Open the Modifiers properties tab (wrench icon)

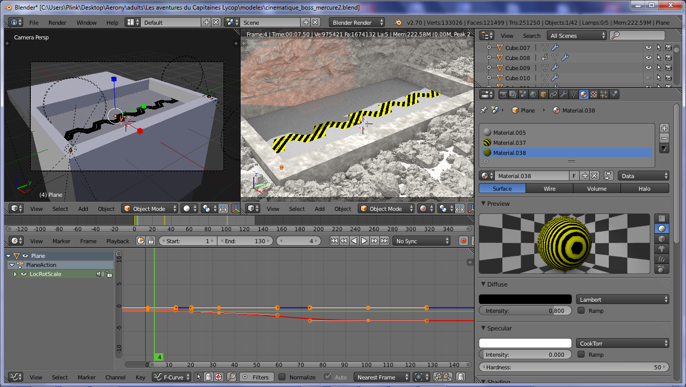[563, 94]
